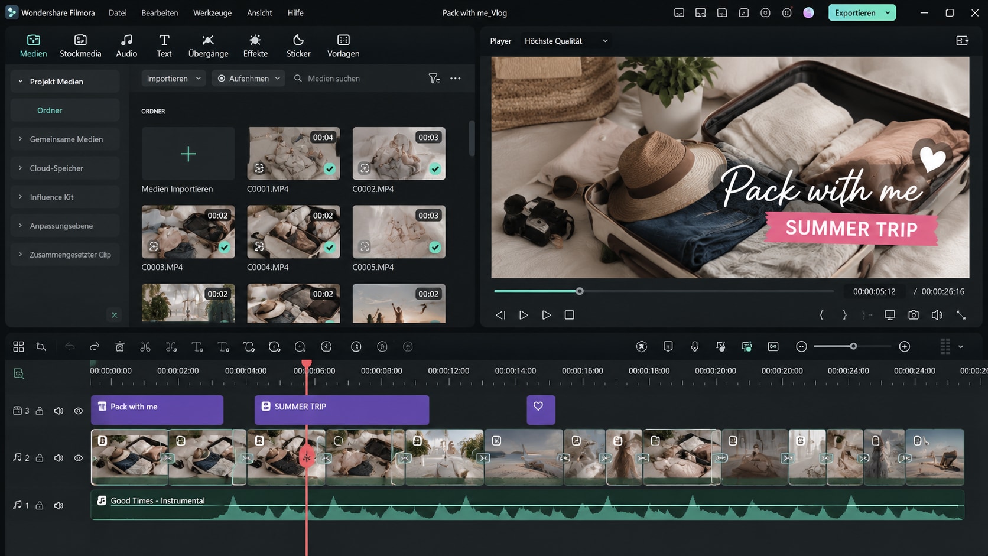Open the media panel more options
This screenshot has height=556, width=988.
[x=455, y=78]
